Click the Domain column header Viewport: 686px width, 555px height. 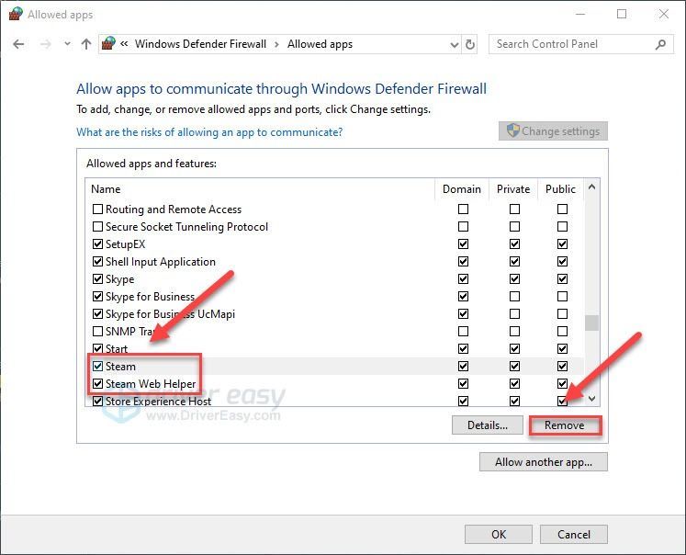point(462,189)
